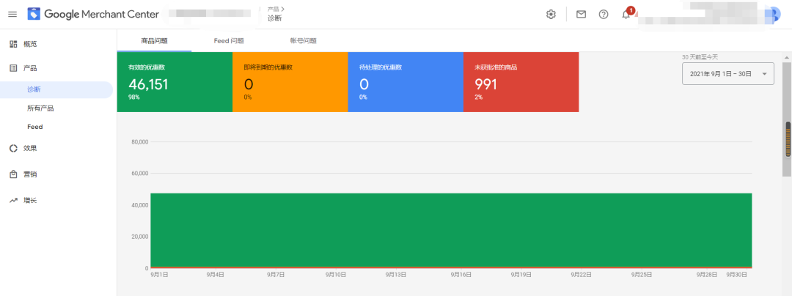Click the 46,151 value
This screenshot has width=792, height=296.
[148, 84]
